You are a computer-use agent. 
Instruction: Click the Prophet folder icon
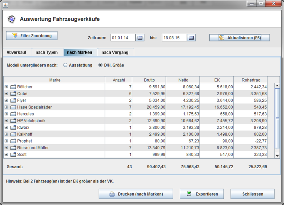[x=13, y=141]
